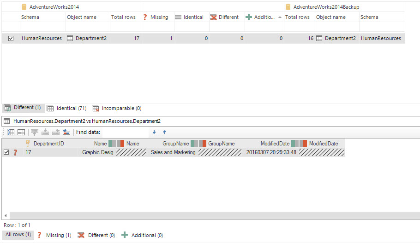Screen dimensions: 420x243
Task: Click the scroll-left arrow on horizontal scrollbar
Action: click(6, 215)
